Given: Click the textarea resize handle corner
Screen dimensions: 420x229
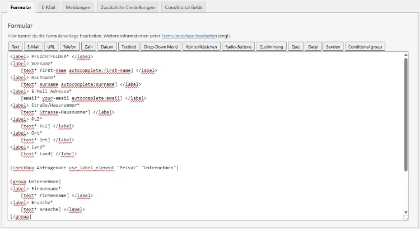Looking at the screenshot, I should 406,218.
